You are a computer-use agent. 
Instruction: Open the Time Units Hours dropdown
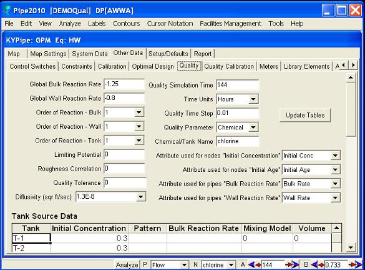[253, 99]
